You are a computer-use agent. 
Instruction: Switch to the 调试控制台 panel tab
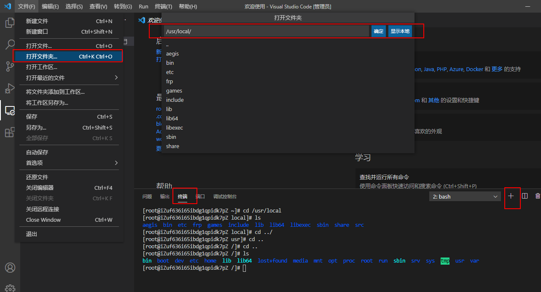coord(225,196)
